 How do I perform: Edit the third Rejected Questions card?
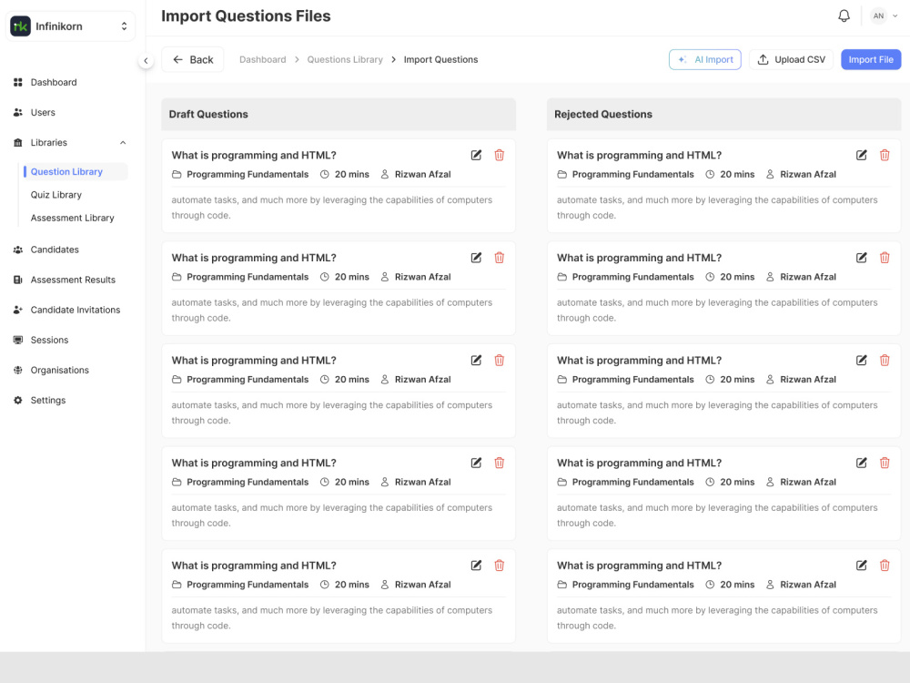click(x=861, y=360)
